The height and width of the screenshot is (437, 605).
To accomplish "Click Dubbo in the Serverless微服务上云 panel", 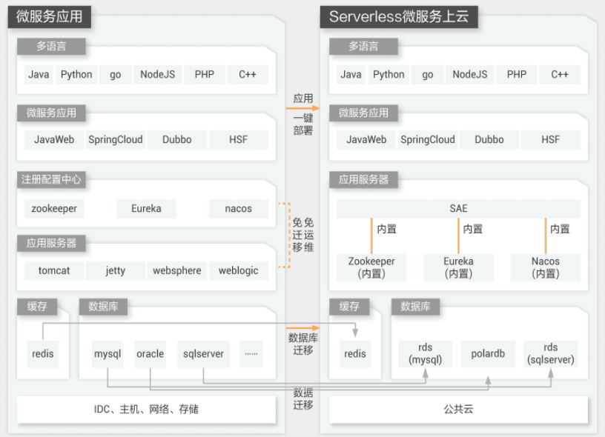I will [489, 139].
